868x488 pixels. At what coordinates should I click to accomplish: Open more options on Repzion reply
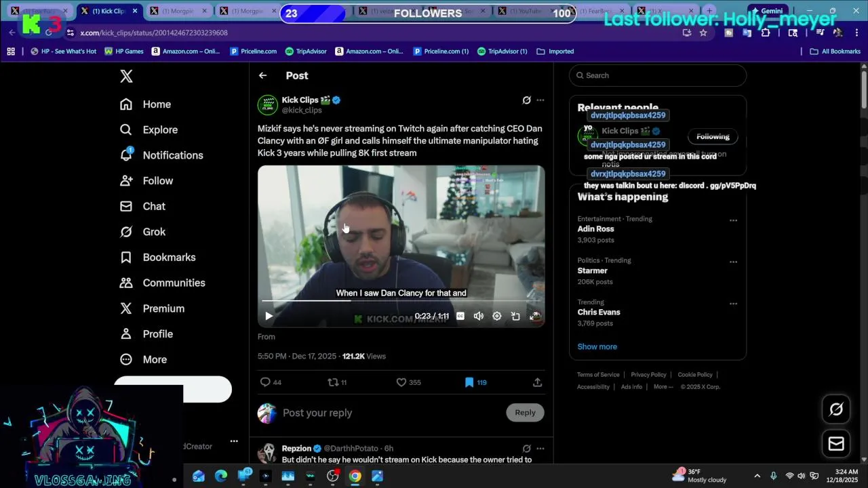point(540,448)
